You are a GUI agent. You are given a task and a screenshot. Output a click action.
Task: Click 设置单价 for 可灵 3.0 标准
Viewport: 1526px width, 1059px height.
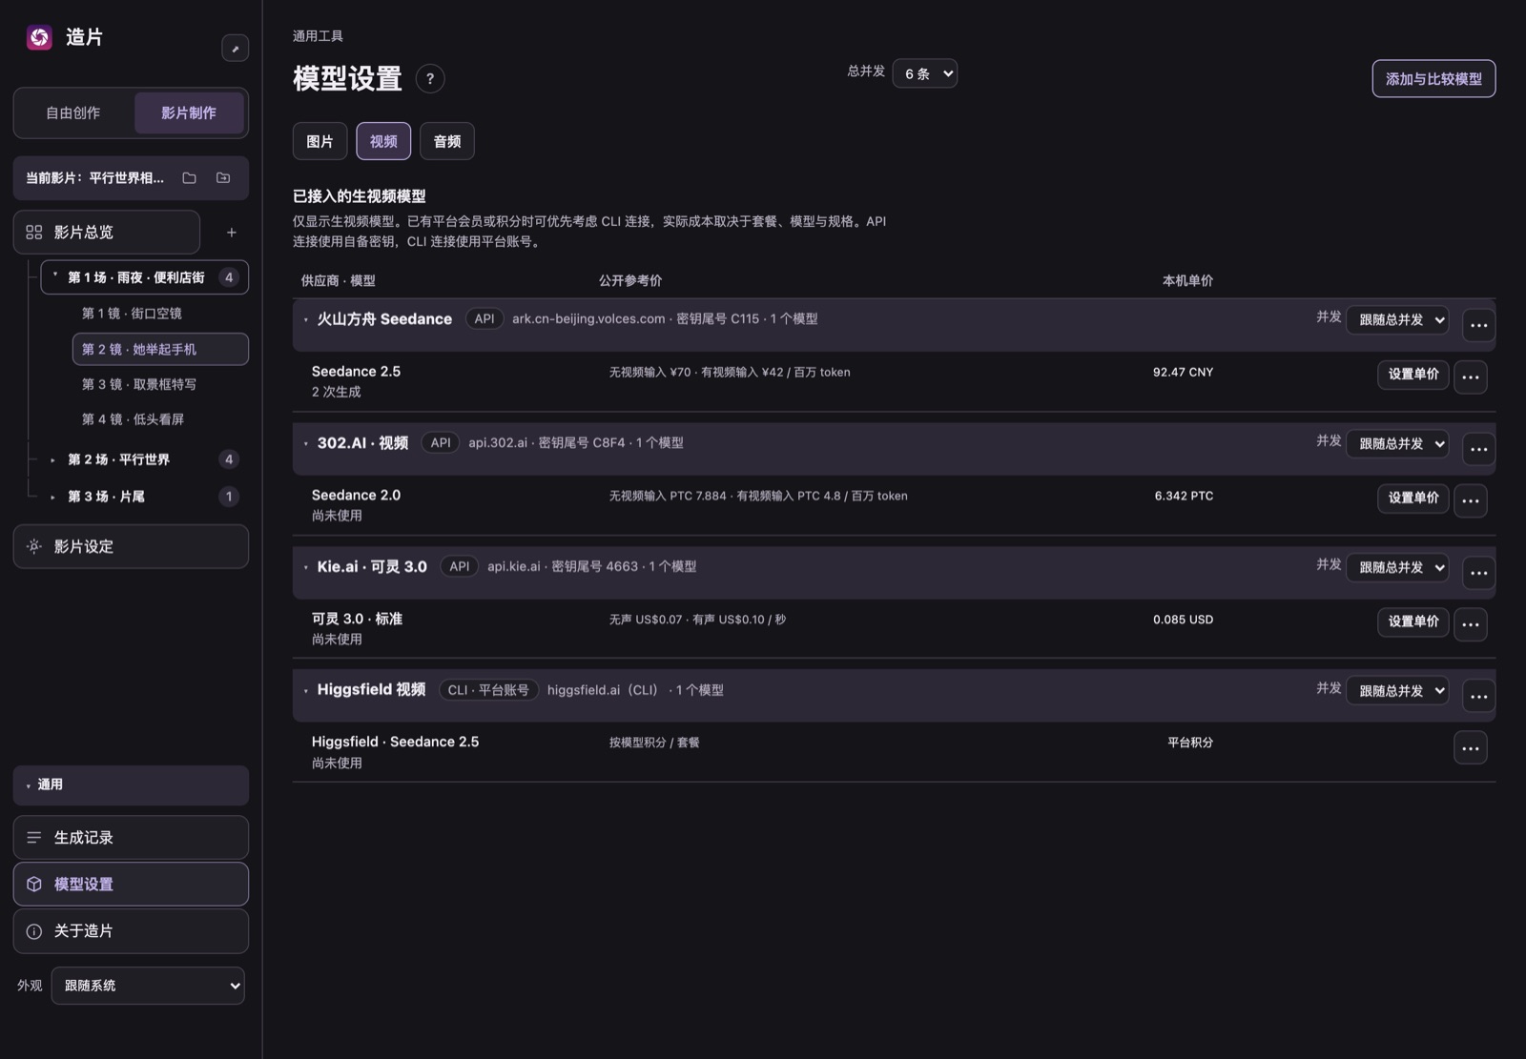click(x=1413, y=622)
